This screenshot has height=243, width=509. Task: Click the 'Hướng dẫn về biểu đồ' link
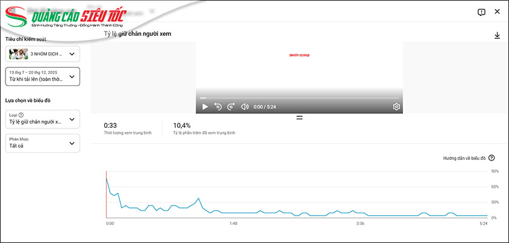[x=464, y=158]
